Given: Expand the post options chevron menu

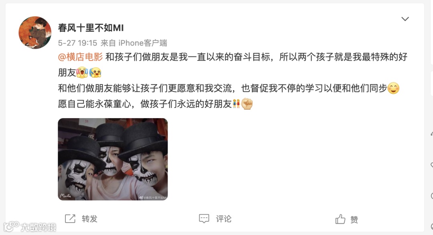Looking at the screenshot, I should [405, 19].
